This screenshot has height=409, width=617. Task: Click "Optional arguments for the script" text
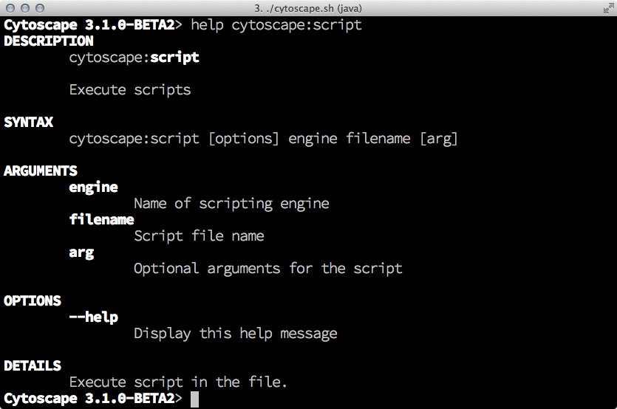(x=267, y=269)
